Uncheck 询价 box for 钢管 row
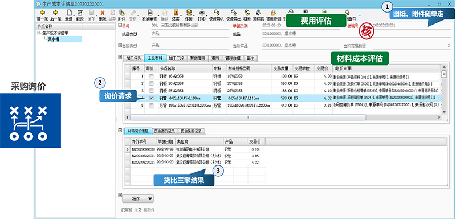This screenshot has width=456, height=219. point(151,98)
